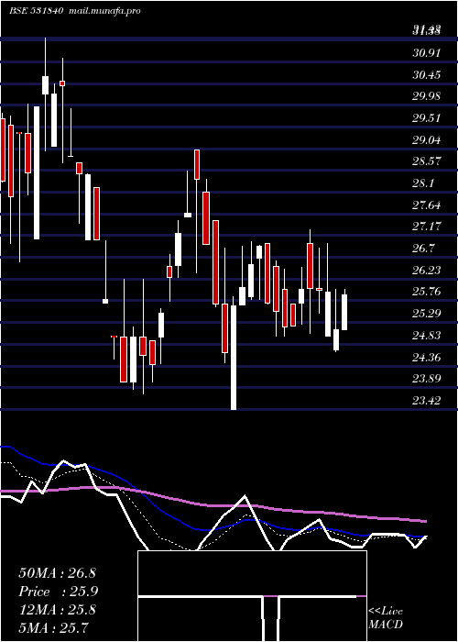Click the 26.23 price axis label

[427, 271]
